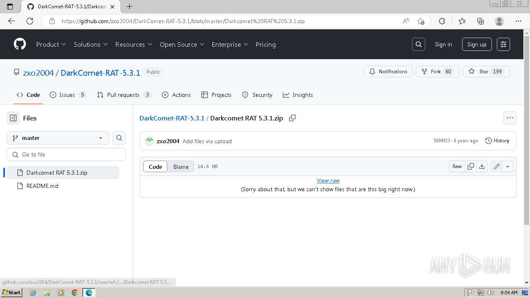Open the Insights tab
This screenshot has width=530, height=298.
tap(298, 95)
